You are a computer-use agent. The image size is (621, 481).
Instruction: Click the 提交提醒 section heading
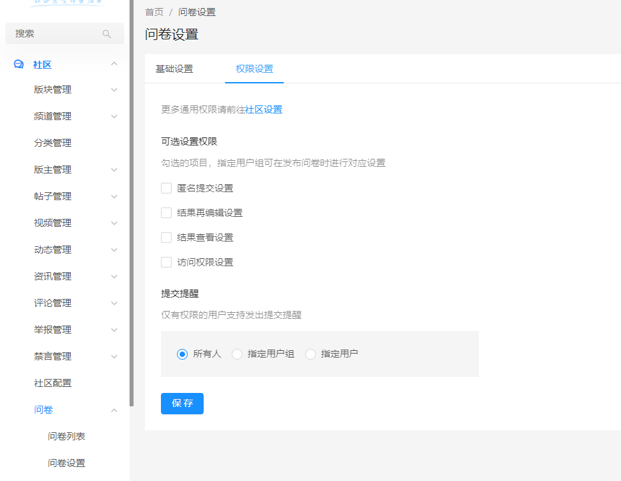click(180, 294)
